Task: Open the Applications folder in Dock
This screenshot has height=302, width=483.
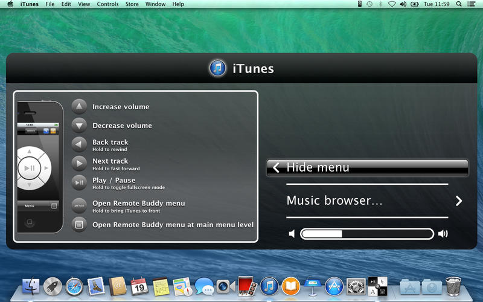Action: (x=410, y=286)
